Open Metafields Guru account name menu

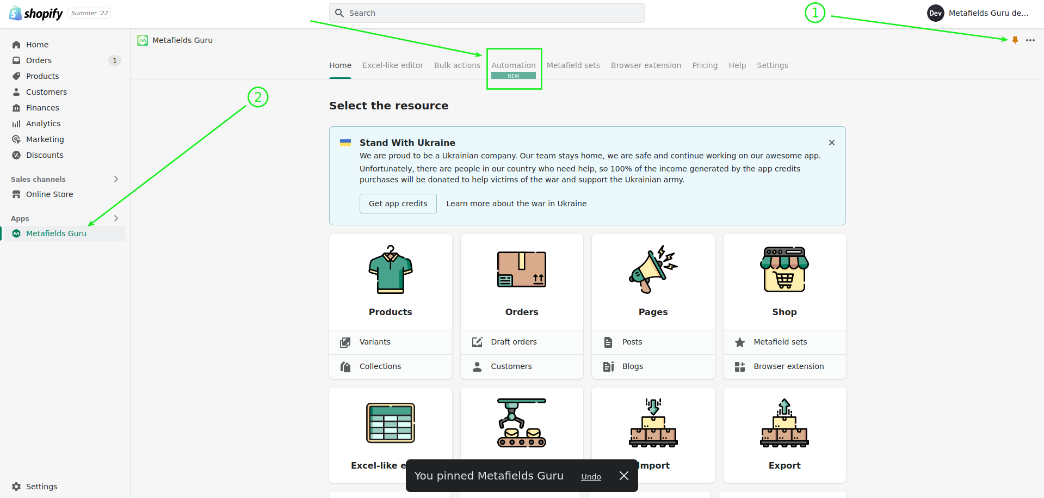(989, 13)
